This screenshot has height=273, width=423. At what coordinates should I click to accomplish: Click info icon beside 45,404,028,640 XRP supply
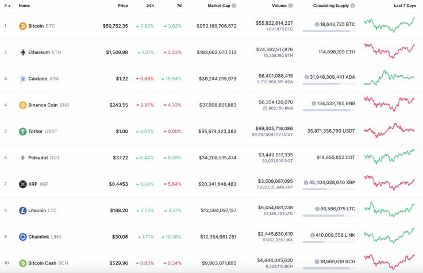306,183
